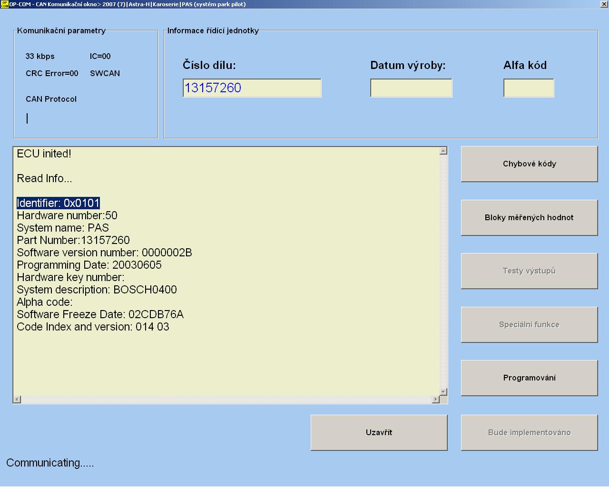The image size is (609, 487).
Task: Open Bloky měřených hodnot
Action: click(529, 217)
